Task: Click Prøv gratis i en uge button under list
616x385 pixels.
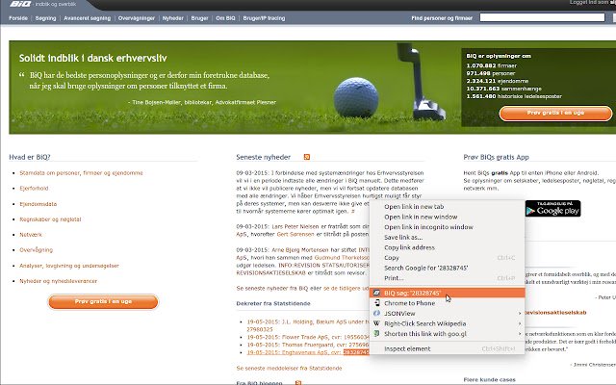Action: point(103,301)
